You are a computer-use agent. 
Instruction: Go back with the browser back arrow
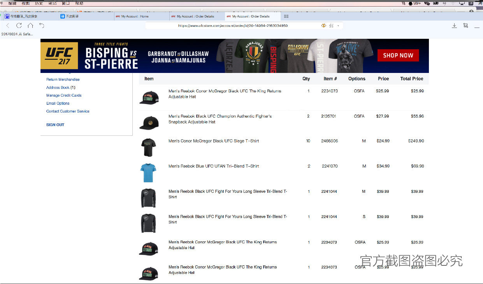[x=8, y=26]
